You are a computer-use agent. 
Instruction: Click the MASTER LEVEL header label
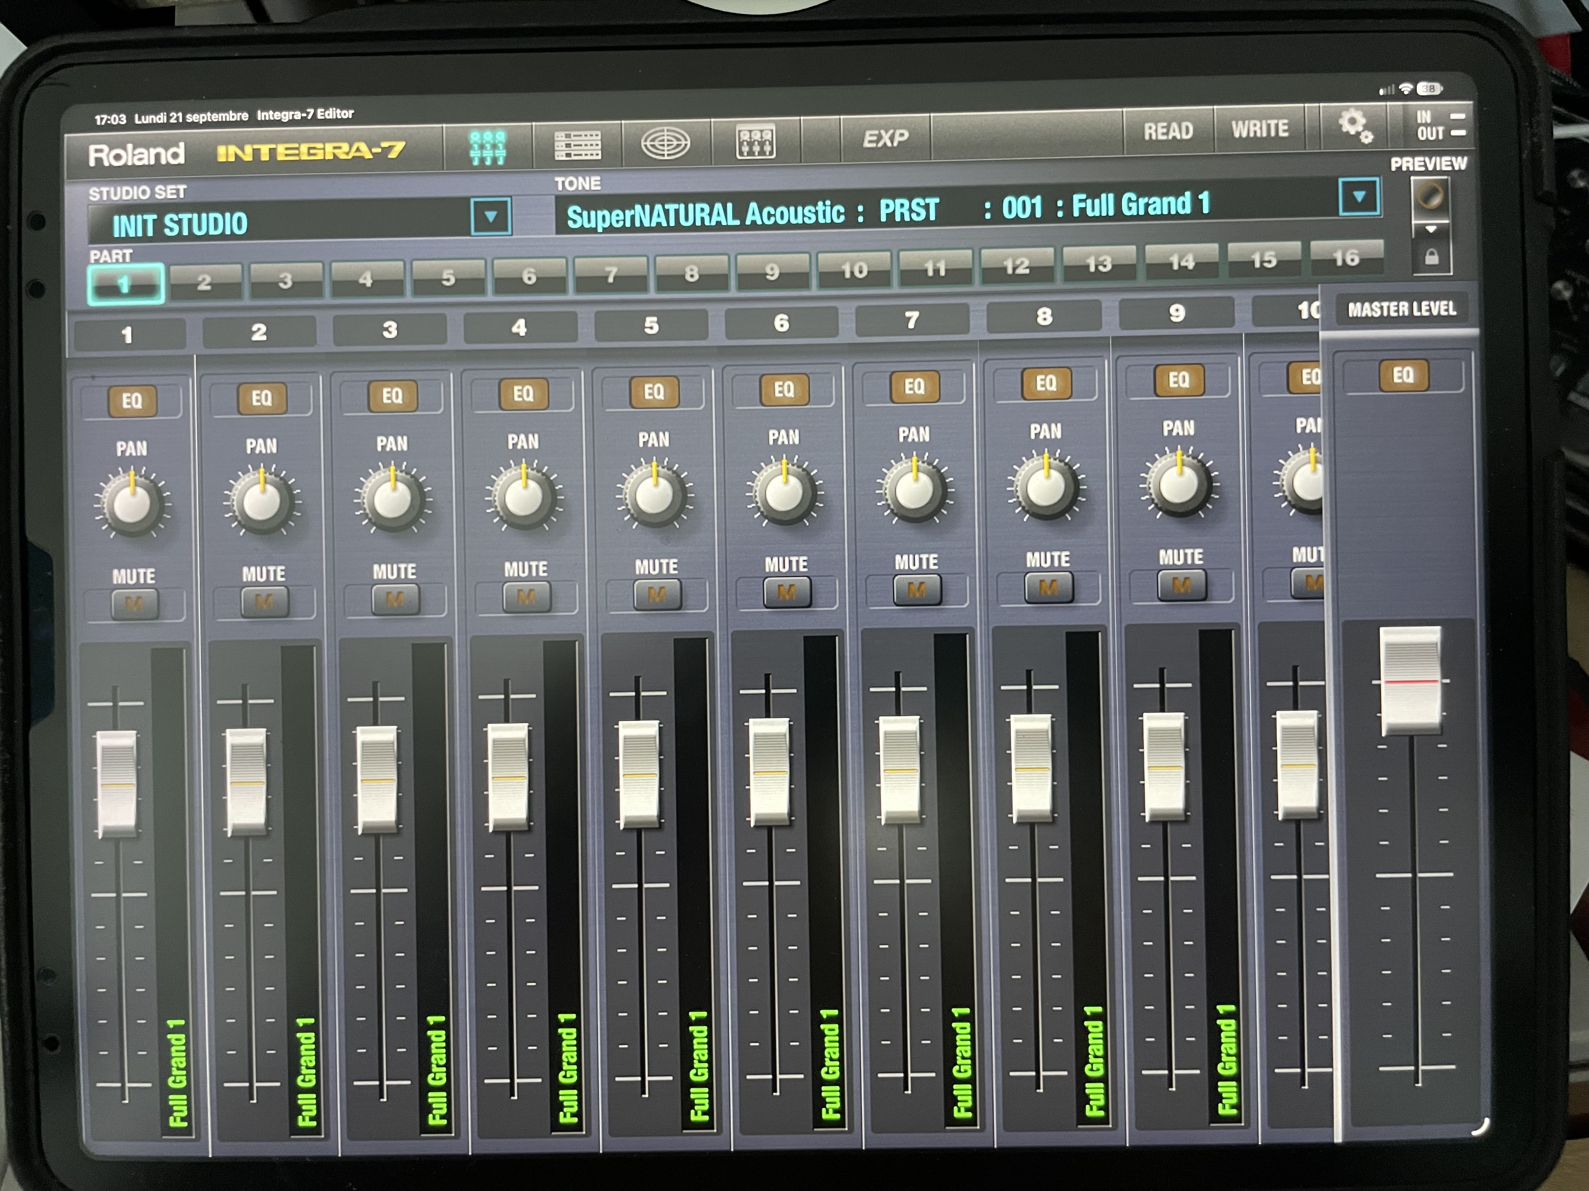point(1401,309)
